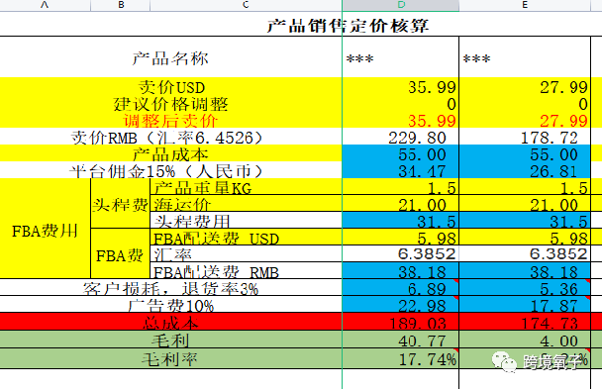Image resolution: width=602 pixels, height=390 pixels.
Task: Select the 4.00 gross profit cell
Action: coord(525,340)
